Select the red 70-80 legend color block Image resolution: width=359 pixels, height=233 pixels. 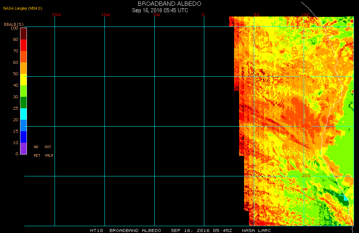23,45
